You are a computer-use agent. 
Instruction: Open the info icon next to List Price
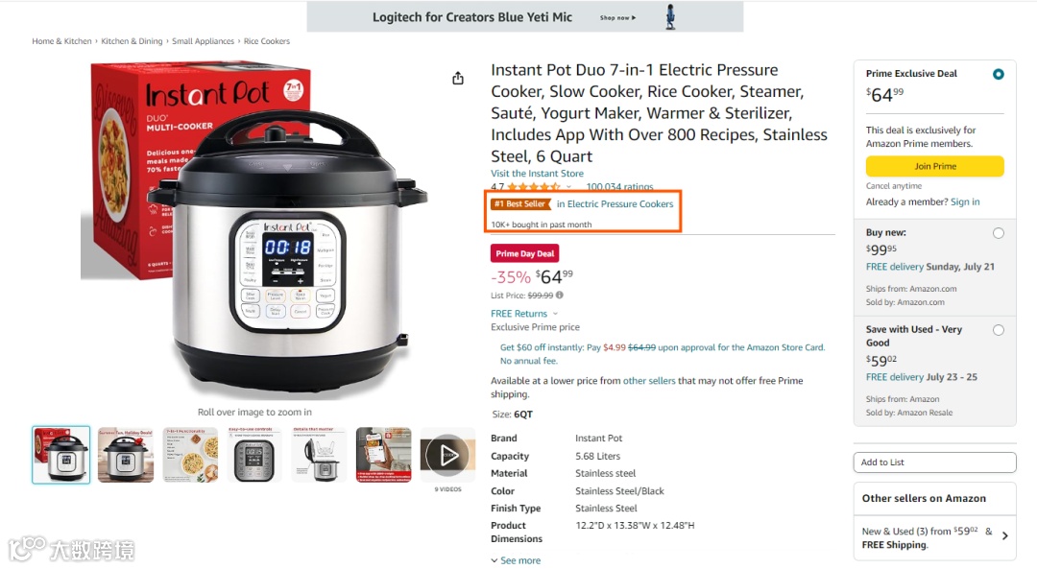(x=560, y=296)
